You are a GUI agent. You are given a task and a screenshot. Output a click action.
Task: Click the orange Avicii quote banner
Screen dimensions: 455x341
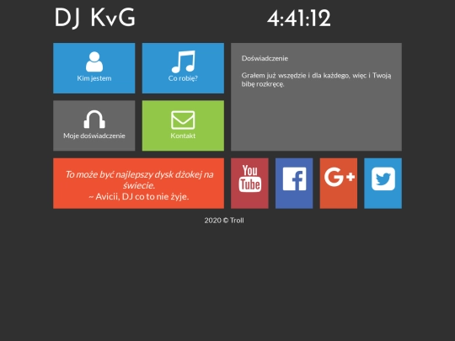click(x=138, y=184)
